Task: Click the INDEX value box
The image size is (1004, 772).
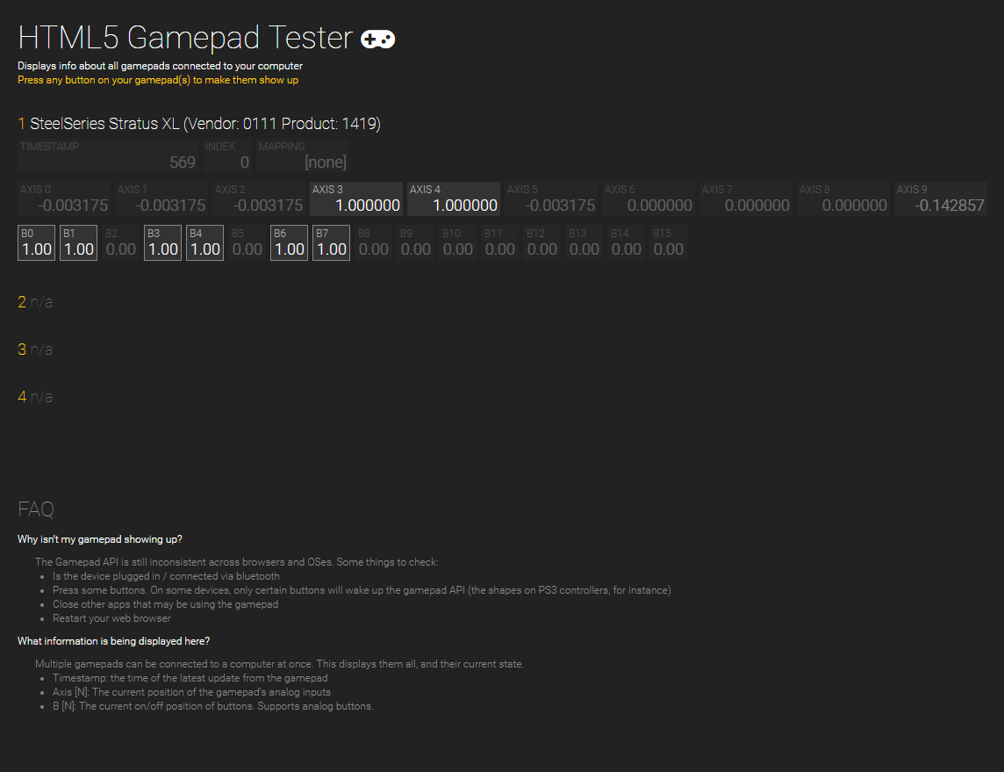Action: point(226,155)
